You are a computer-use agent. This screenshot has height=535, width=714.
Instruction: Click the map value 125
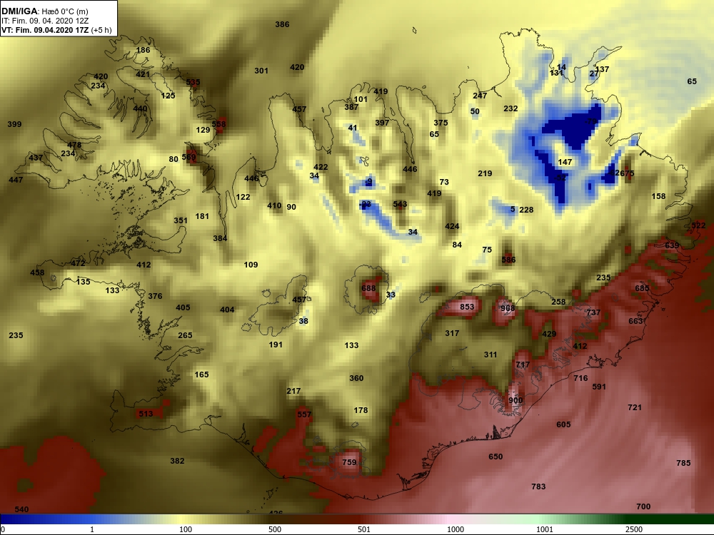168,96
